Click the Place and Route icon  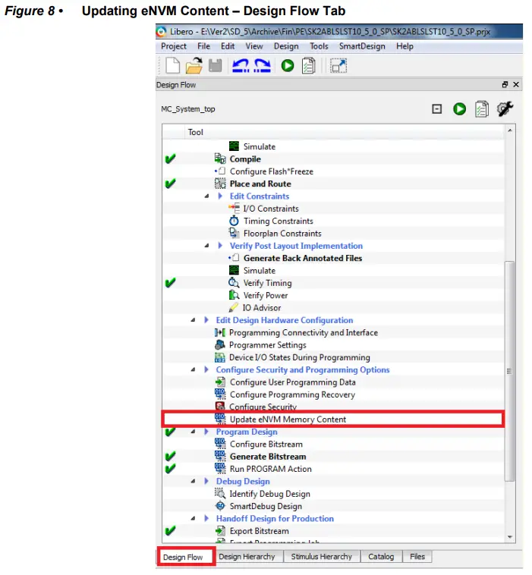click(x=220, y=184)
